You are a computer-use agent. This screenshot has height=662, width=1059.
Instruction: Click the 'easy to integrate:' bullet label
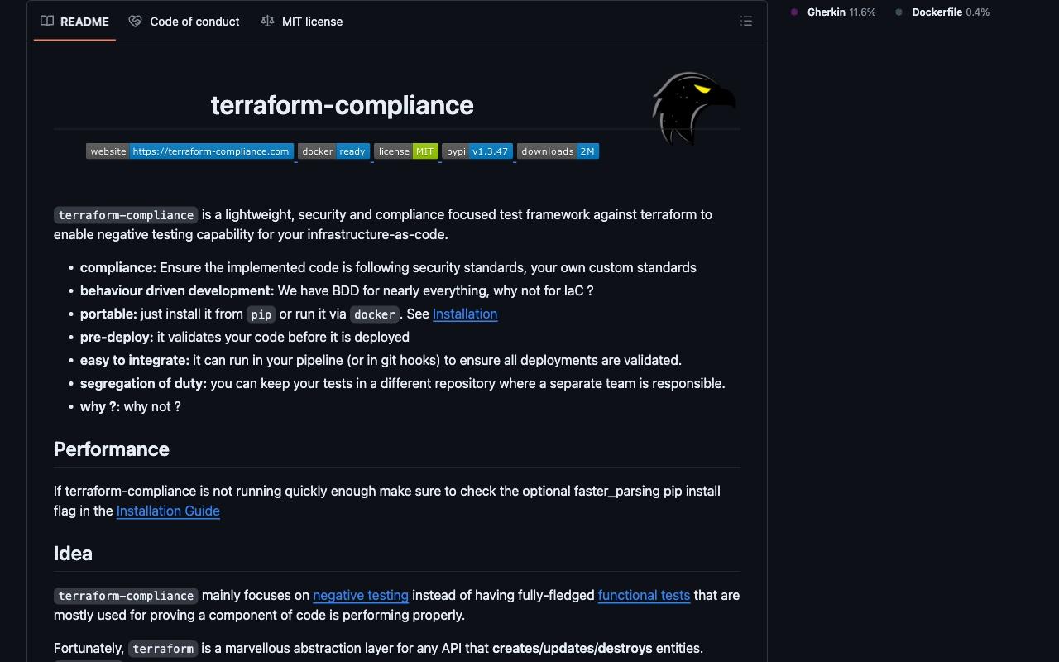pos(135,360)
